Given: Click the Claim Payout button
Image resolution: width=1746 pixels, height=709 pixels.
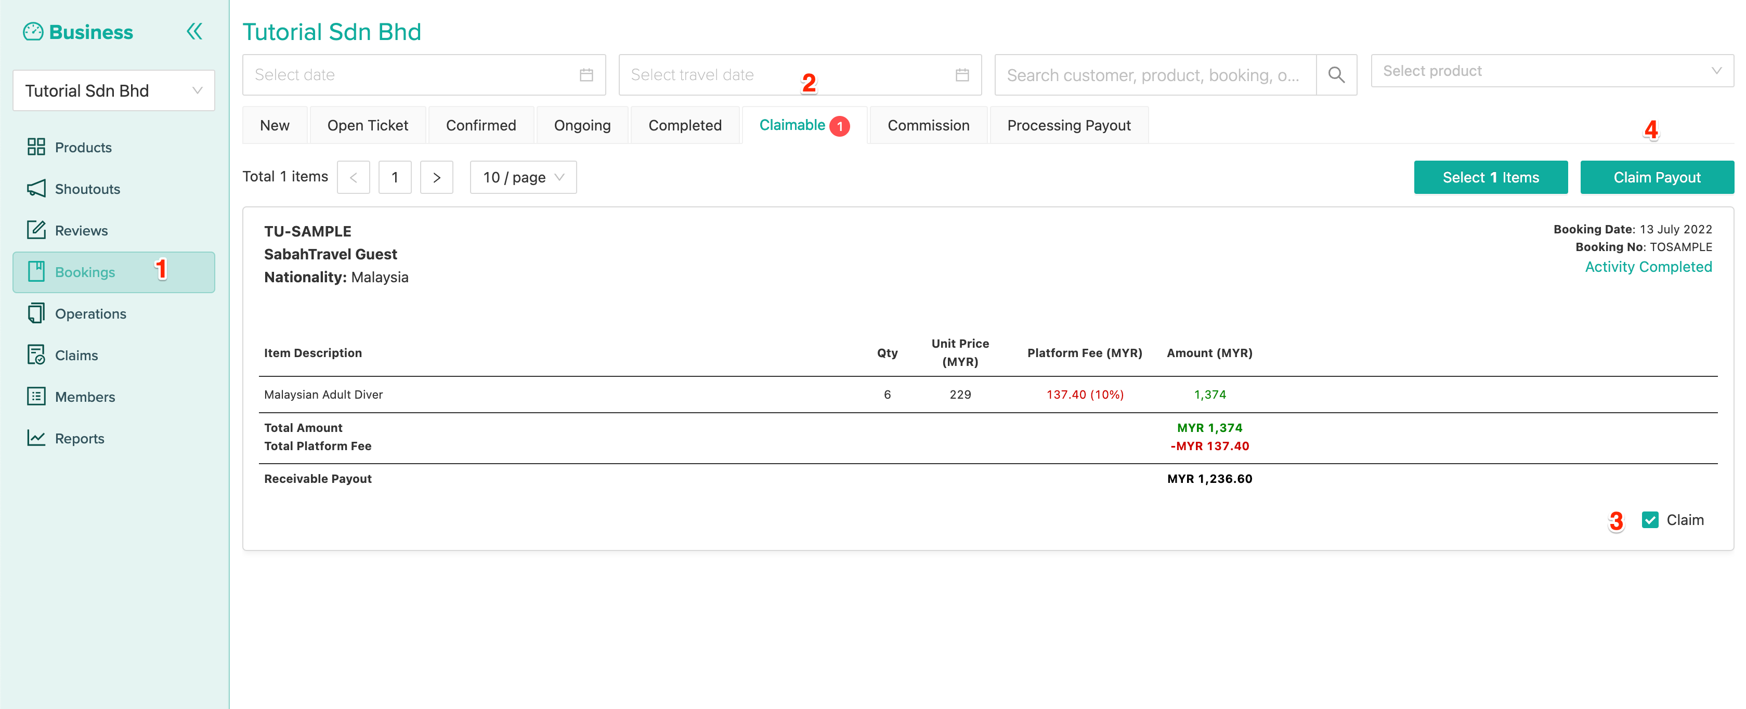Looking at the screenshot, I should tap(1656, 177).
